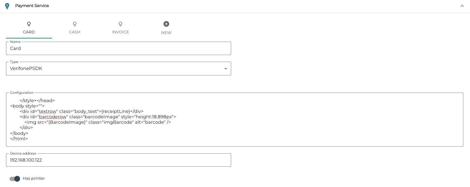
Task: Click the Has printer label
Action: click(33, 178)
